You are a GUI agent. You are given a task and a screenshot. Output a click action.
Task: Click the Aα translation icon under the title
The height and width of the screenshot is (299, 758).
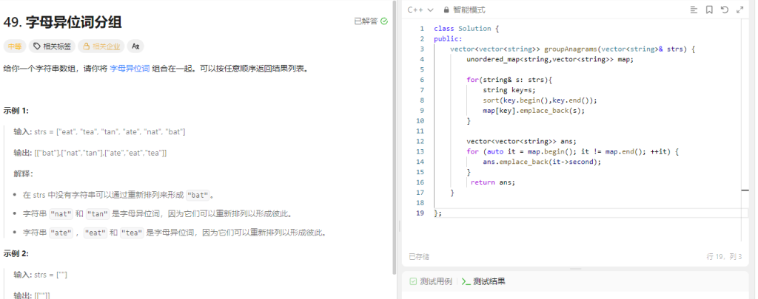[135, 46]
